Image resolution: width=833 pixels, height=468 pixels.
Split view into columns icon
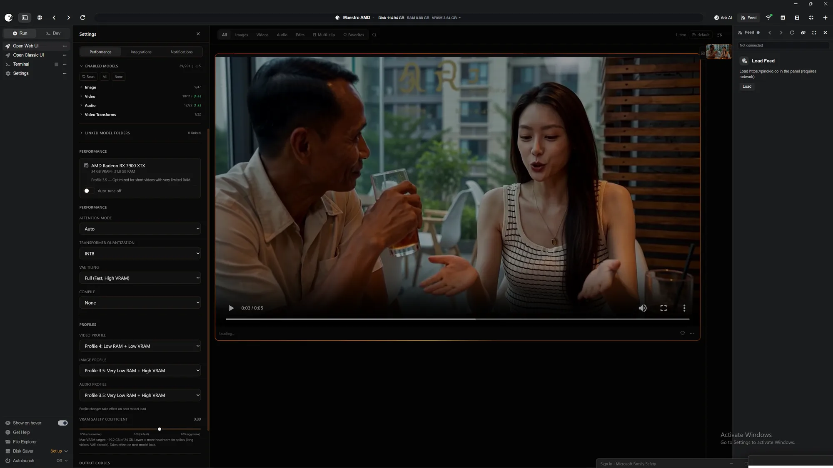click(x=783, y=17)
